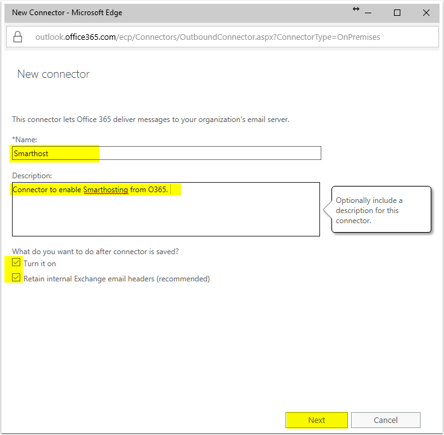Click the Cancel button

click(x=386, y=420)
